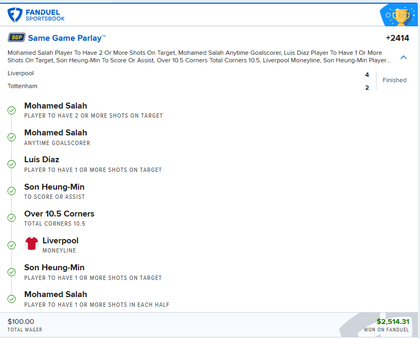
Task: Click the FanDuel Sportsbook logo
Action: [x=36, y=15]
